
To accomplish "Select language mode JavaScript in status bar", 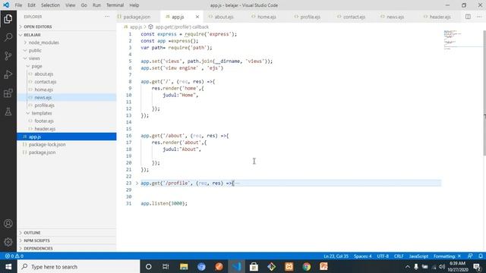I will pos(418,256).
